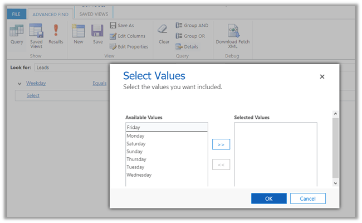This screenshot has height=223, width=362.
Task: Select Monday in Available Values
Action: (x=135, y=136)
